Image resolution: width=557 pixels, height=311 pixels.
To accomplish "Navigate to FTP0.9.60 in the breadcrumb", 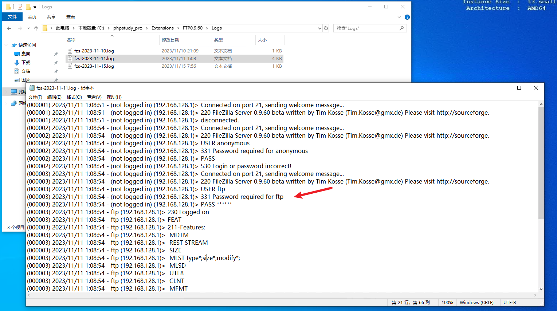I will [193, 28].
